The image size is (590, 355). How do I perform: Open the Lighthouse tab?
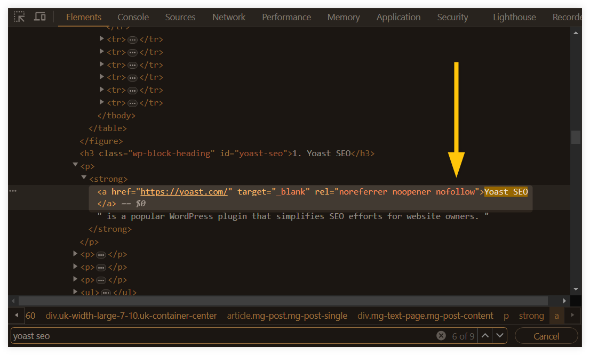point(514,17)
